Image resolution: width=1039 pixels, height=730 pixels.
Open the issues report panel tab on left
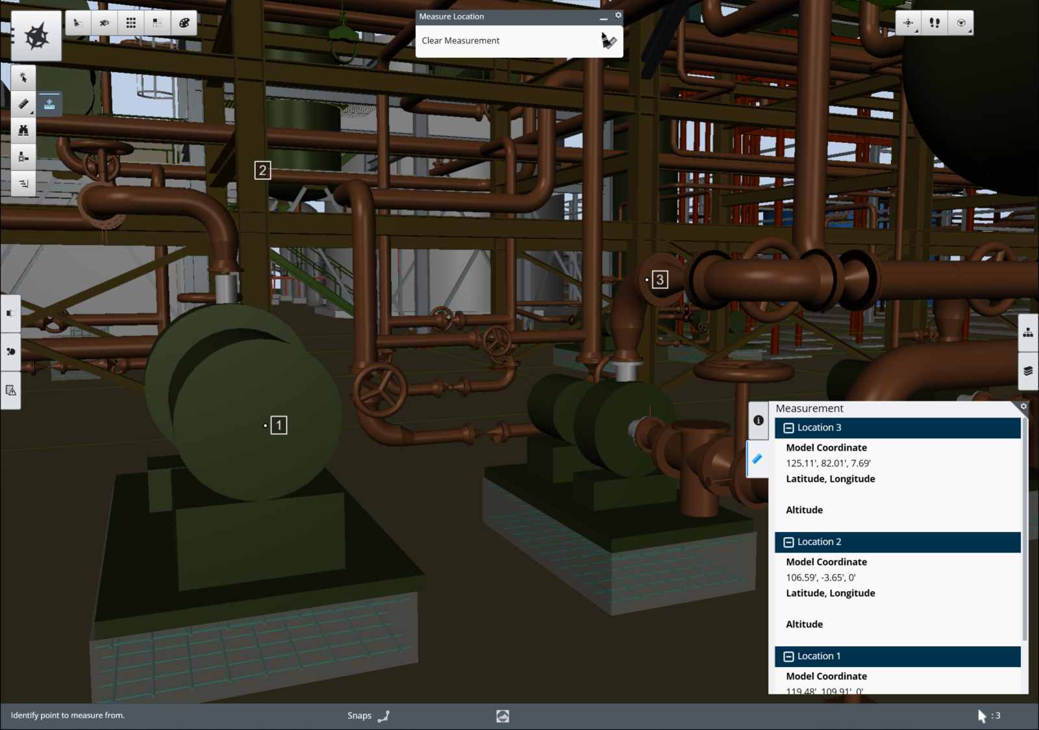[10, 390]
